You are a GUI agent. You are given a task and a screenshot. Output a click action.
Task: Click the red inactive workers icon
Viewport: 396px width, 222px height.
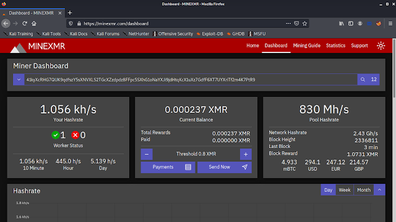pyautogui.click(x=75, y=135)
